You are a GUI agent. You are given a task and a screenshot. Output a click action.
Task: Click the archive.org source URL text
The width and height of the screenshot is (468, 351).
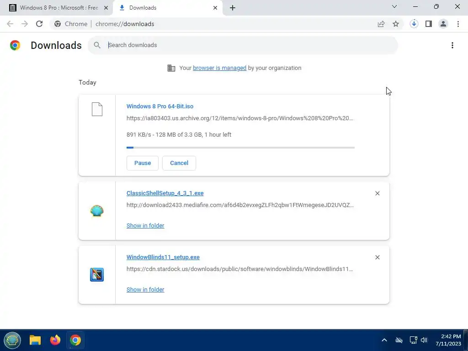(239, 118)
